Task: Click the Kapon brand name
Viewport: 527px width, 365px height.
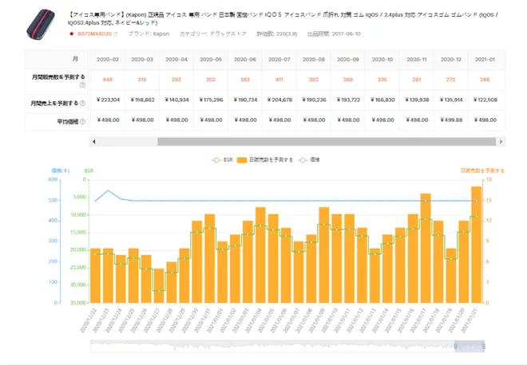Action: coord(157,33)
